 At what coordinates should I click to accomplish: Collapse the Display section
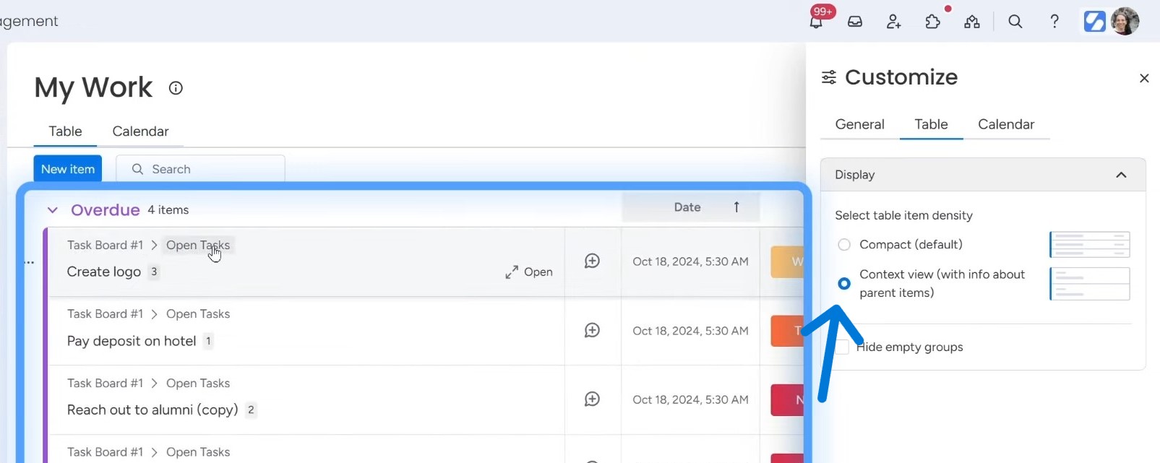[1121, 175]
